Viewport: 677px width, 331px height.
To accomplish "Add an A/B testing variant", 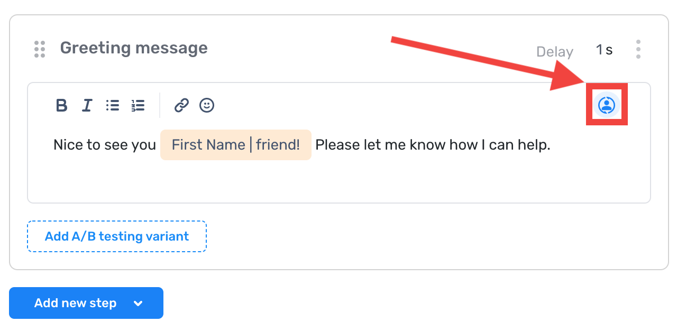I will tap(116, 236).
